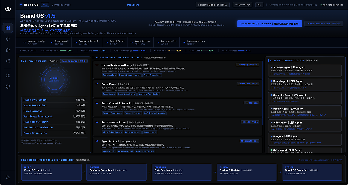348x185 pixels.
Task: Select the L2 Context & Semantic tab
Action: click(x=87, y=42)
